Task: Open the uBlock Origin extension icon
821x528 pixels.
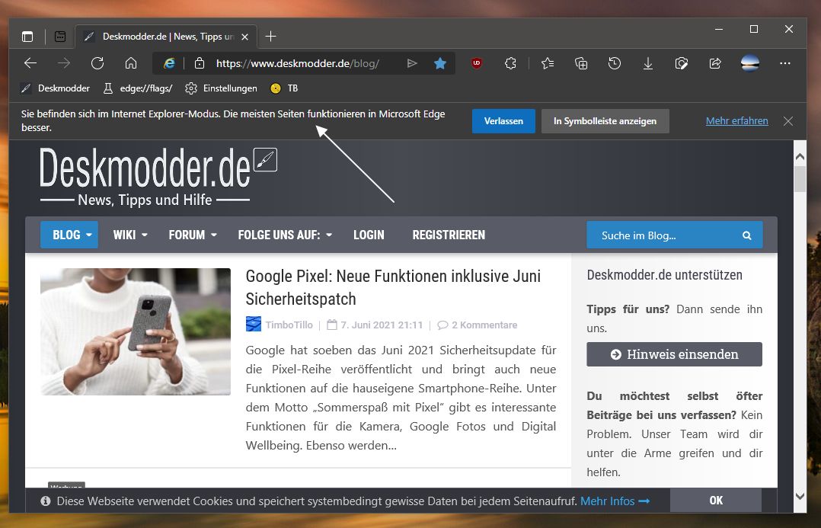Action: [477, 63]
